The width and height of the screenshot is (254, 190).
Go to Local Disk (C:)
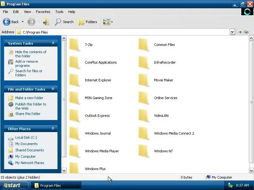(26, 137)
